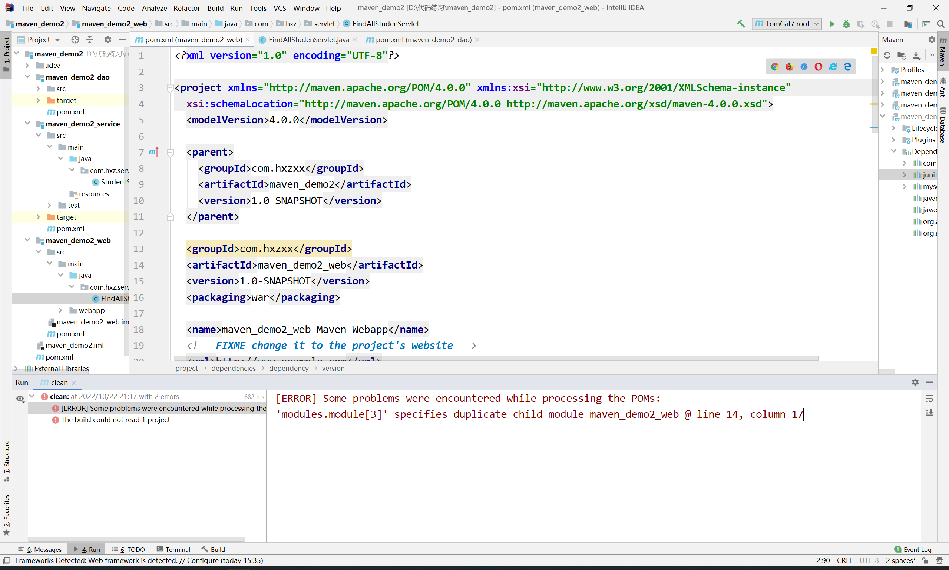949x570 pixels.
Task: Expand the .idea folder
Action: (x=27, y=65)
